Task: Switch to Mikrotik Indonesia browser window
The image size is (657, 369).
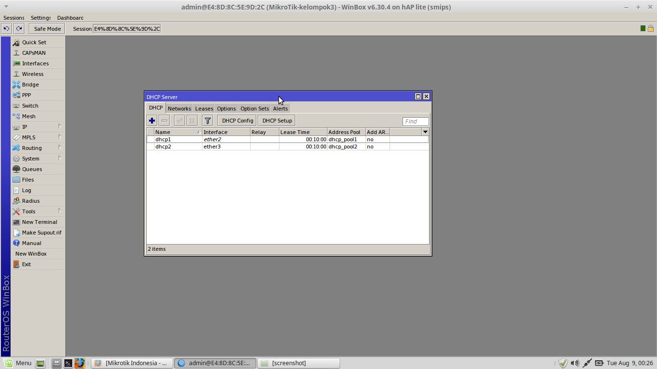Action: tap(131, 363)
